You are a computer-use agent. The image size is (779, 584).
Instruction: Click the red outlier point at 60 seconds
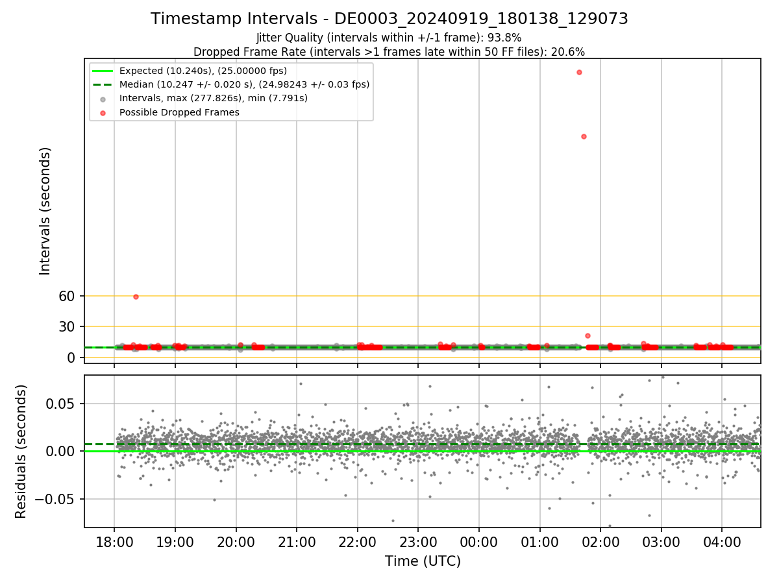click(136, 297)
